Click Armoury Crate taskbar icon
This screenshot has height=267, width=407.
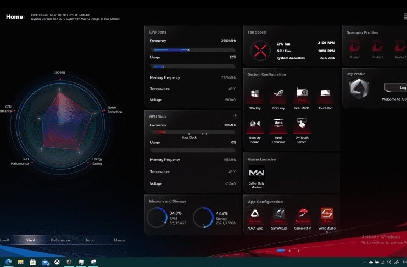point(69,262)
